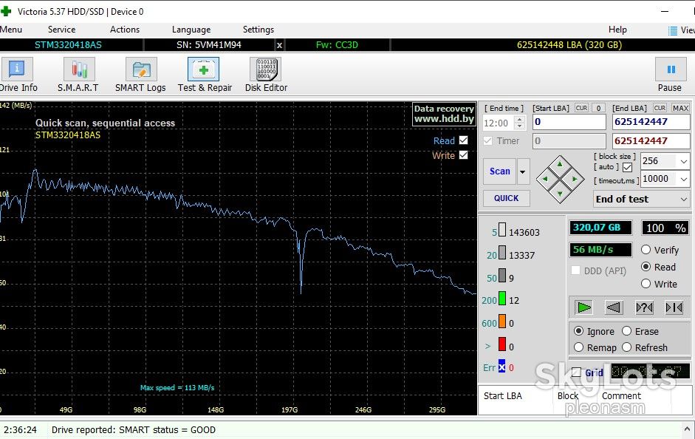Screen dimensions: 695x439
Task: Click the red slow block indicator
Action: tap(501, 344)
